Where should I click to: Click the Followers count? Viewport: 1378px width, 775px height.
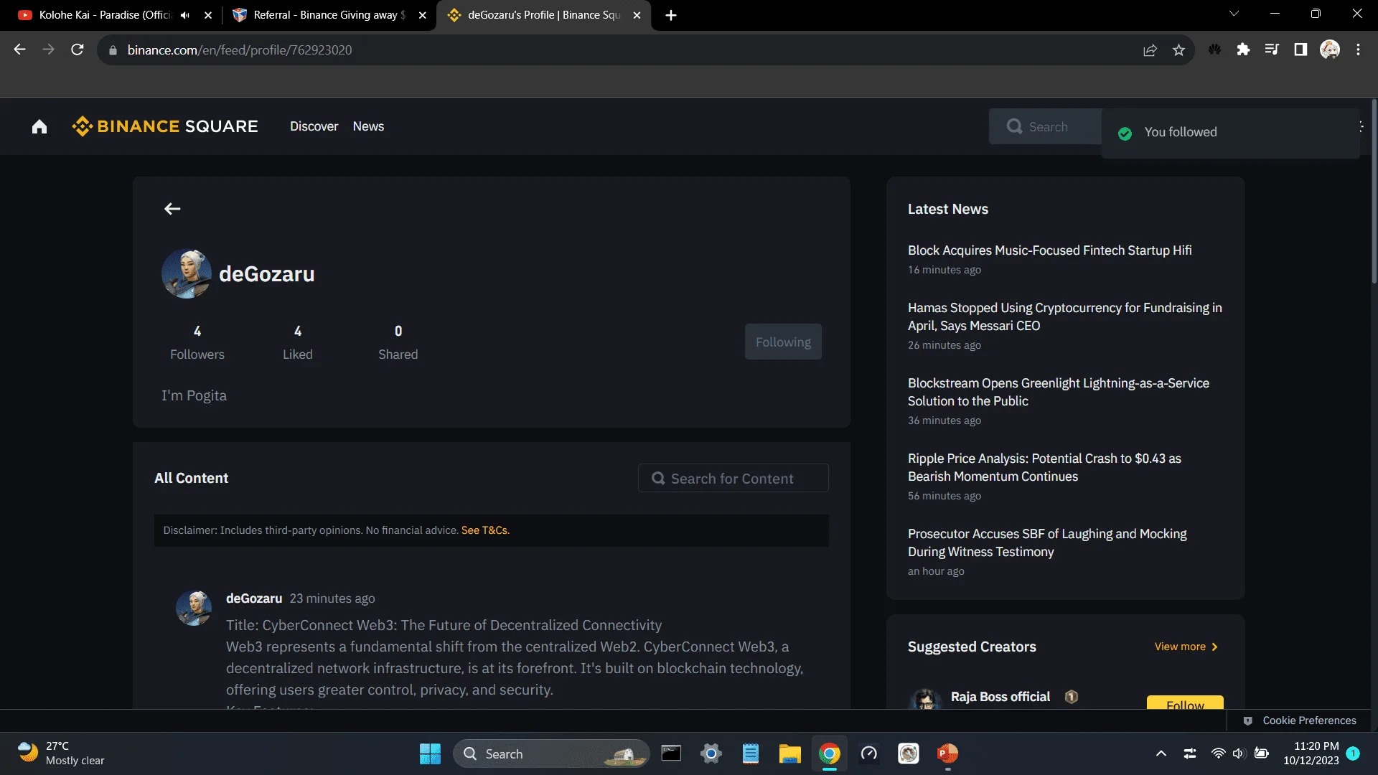tap(197, 342)
